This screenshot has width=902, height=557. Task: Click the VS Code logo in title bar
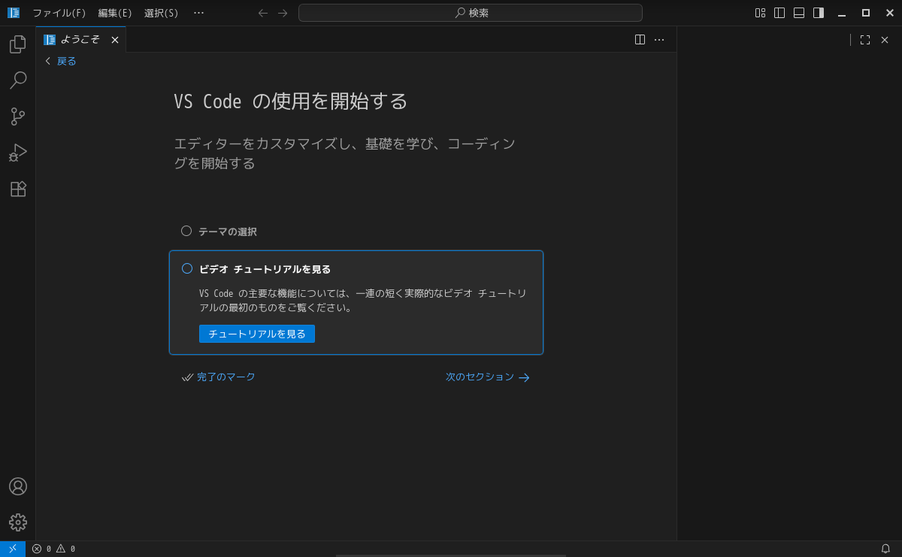pyautogui.click(x=14, y=13)
